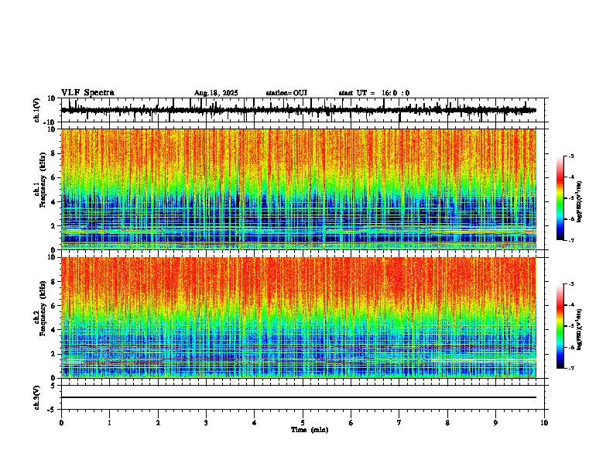This screenshot has width=613, height=474.
Task: Click the time axis tick label '0'
Action: (x=61, y=423)
